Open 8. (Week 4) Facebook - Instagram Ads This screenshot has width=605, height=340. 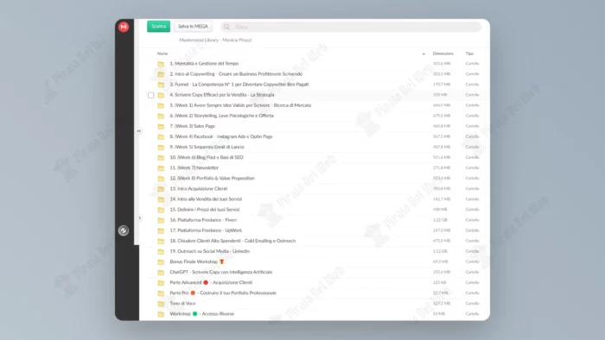point(221,136)
